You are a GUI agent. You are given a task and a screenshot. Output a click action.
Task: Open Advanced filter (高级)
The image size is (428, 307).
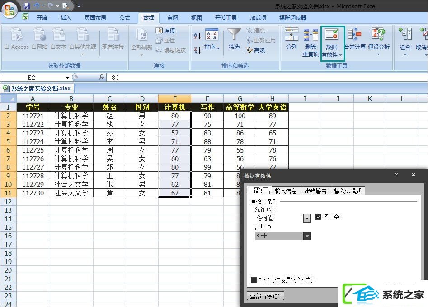click(x=255, y=51)
